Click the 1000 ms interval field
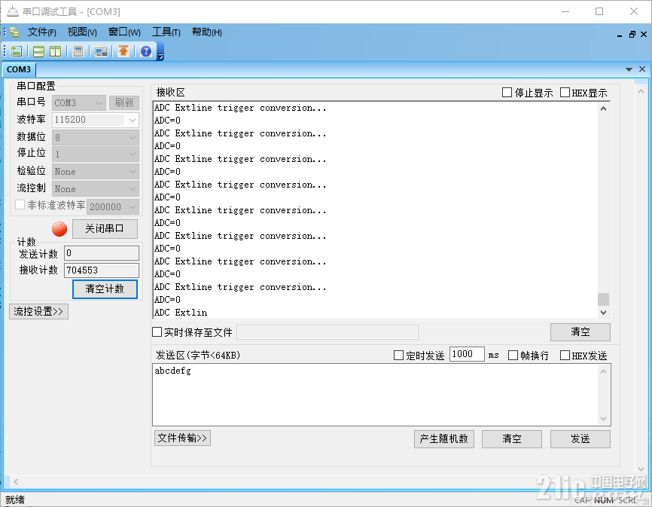This screenshot has height=507, width=652. tap(467, 354)
